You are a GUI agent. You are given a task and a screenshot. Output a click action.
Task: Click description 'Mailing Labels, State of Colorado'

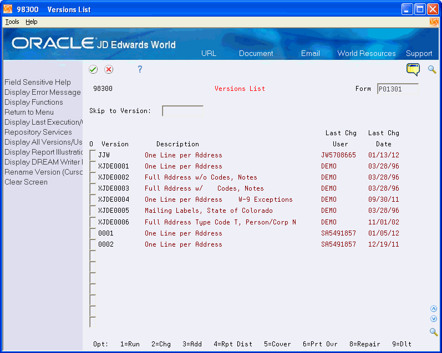tap(209, 211)
